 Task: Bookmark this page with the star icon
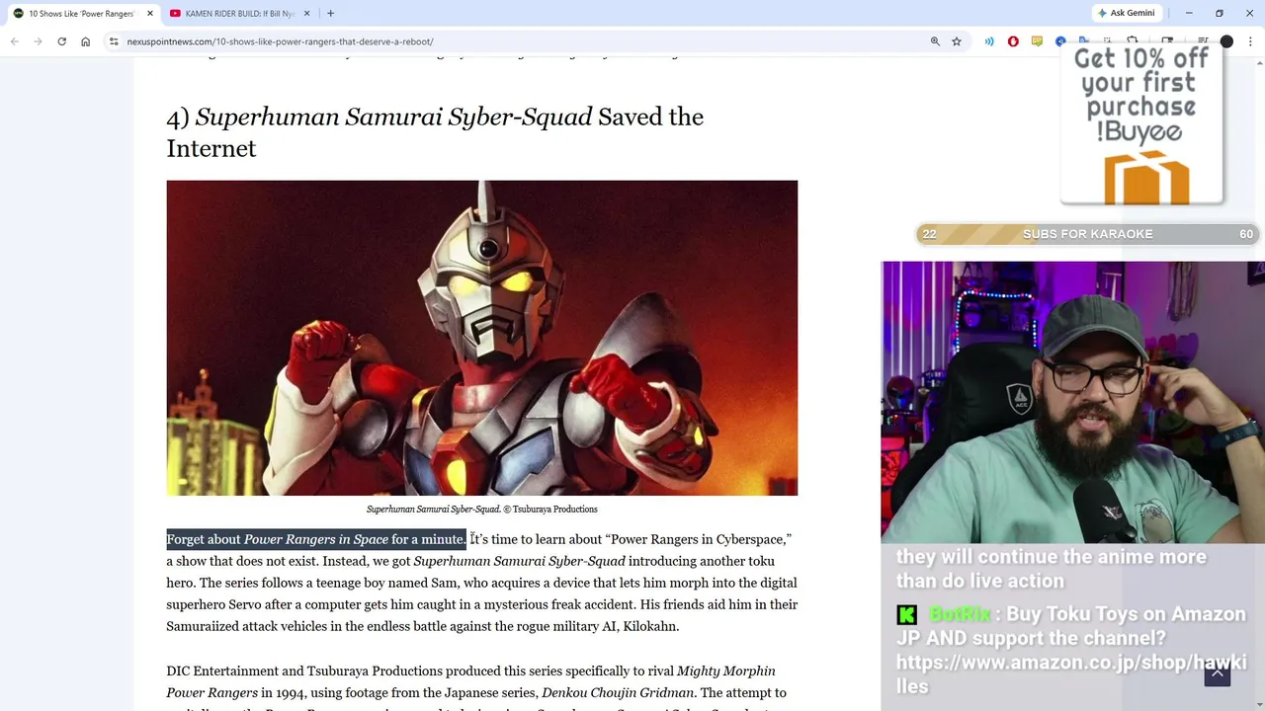[x=957, y=41]
